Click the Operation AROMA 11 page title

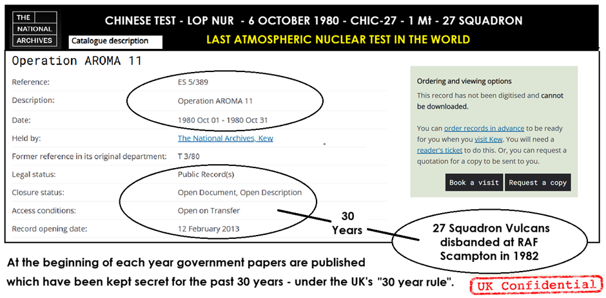(x=77, y=61)
